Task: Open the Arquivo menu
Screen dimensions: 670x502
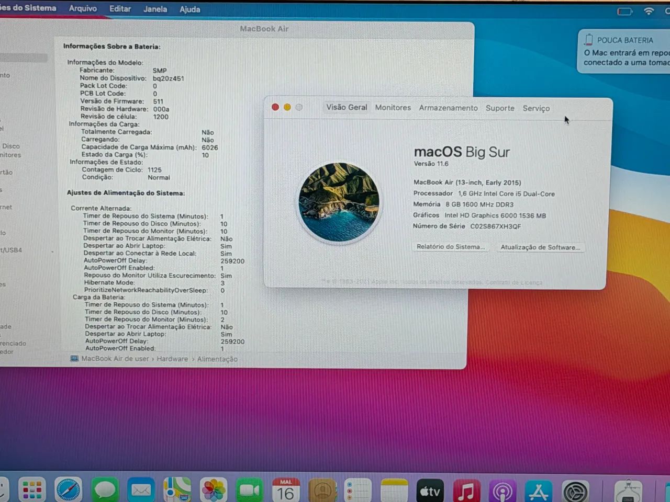Action: 83,8
